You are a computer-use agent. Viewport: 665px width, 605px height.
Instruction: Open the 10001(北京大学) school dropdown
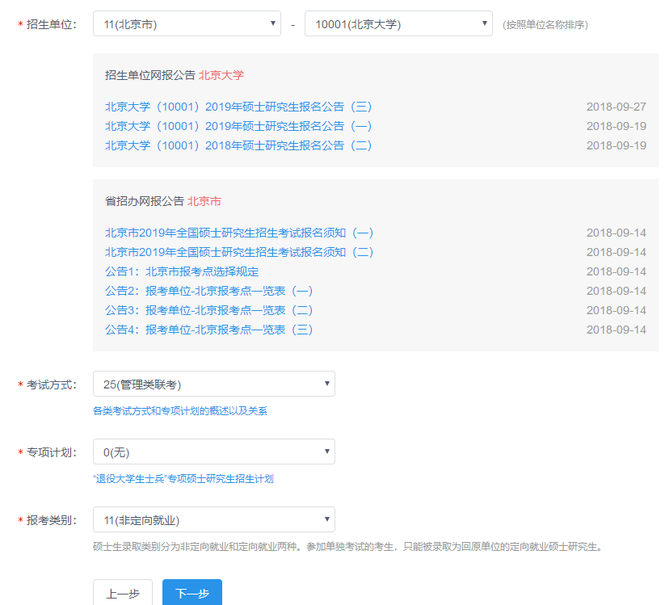398,24
